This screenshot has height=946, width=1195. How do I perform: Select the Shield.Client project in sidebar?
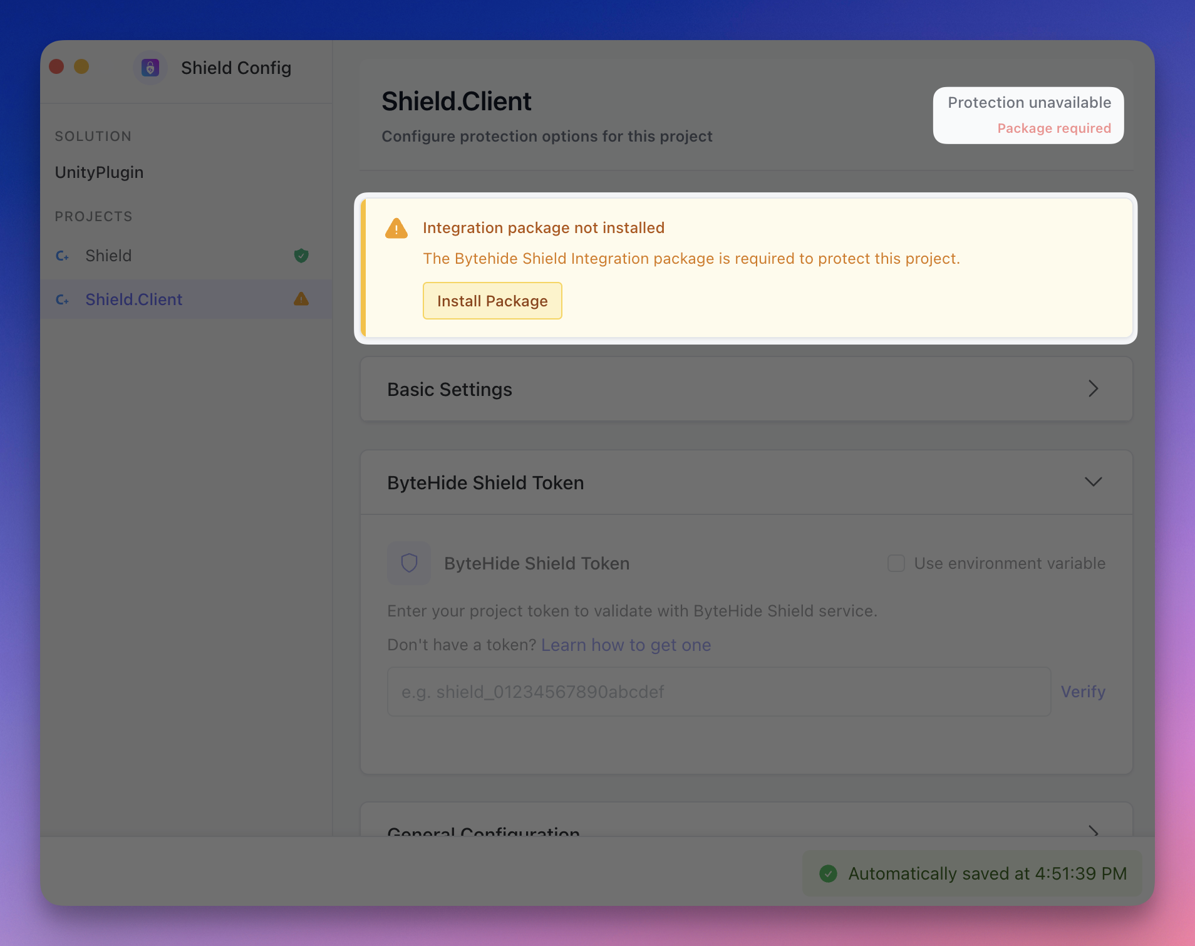point(134,299)
